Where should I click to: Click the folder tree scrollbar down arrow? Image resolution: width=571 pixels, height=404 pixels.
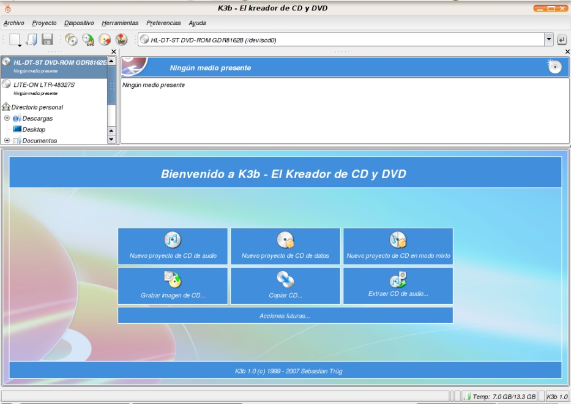click(x=111, y=139)
